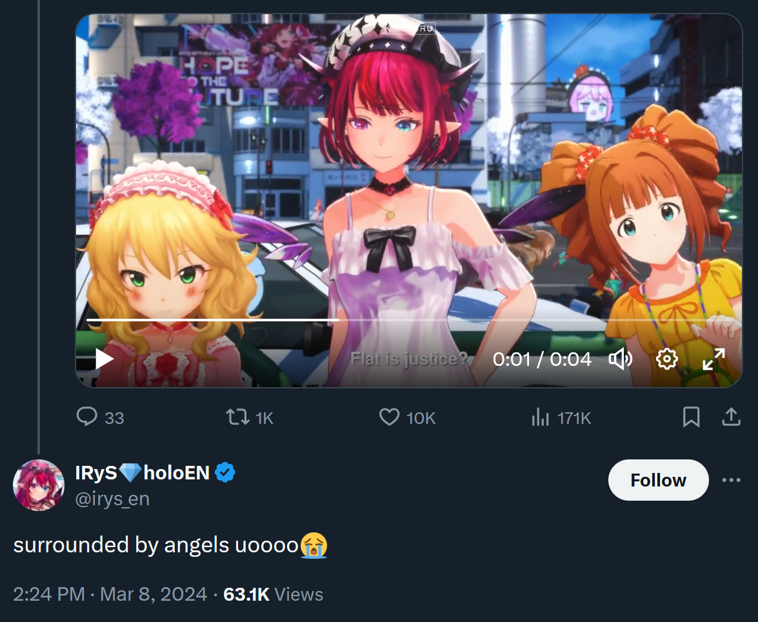The width and height of the screenshot is (758, 622).
Task: Click the video time display 0:01 / 0:04
Action: [x=542, y=359]
